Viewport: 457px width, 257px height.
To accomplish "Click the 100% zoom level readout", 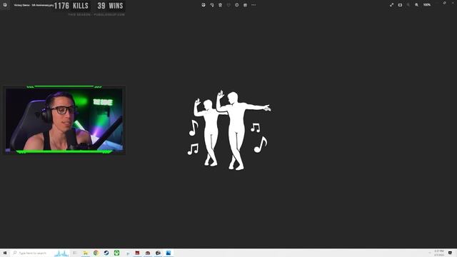I will (427, 5).
